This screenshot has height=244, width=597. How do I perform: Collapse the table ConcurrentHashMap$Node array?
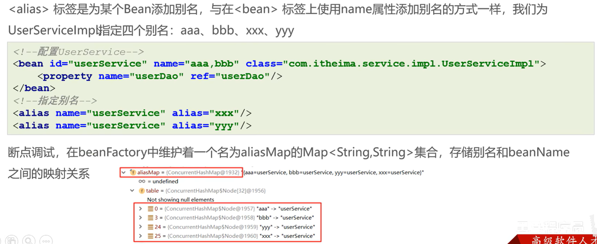pyautogui.click(x=132, y=190)
